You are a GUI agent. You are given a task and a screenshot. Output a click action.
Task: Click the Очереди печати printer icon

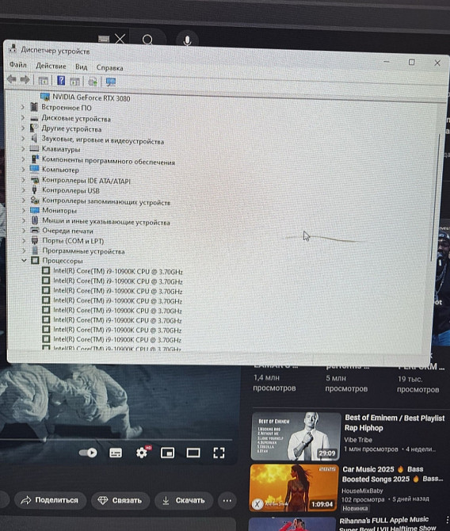(x=35, y=231)
